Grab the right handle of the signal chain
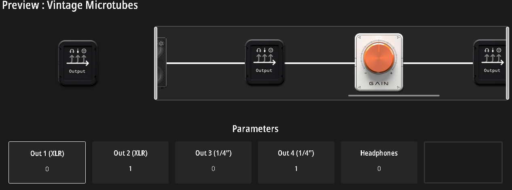This screenshot has height=190, width=512. [x=508, y=63]
